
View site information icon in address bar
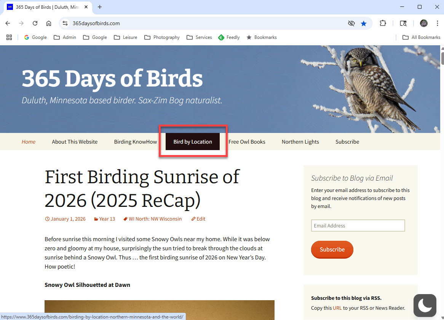tap(65, 23)
